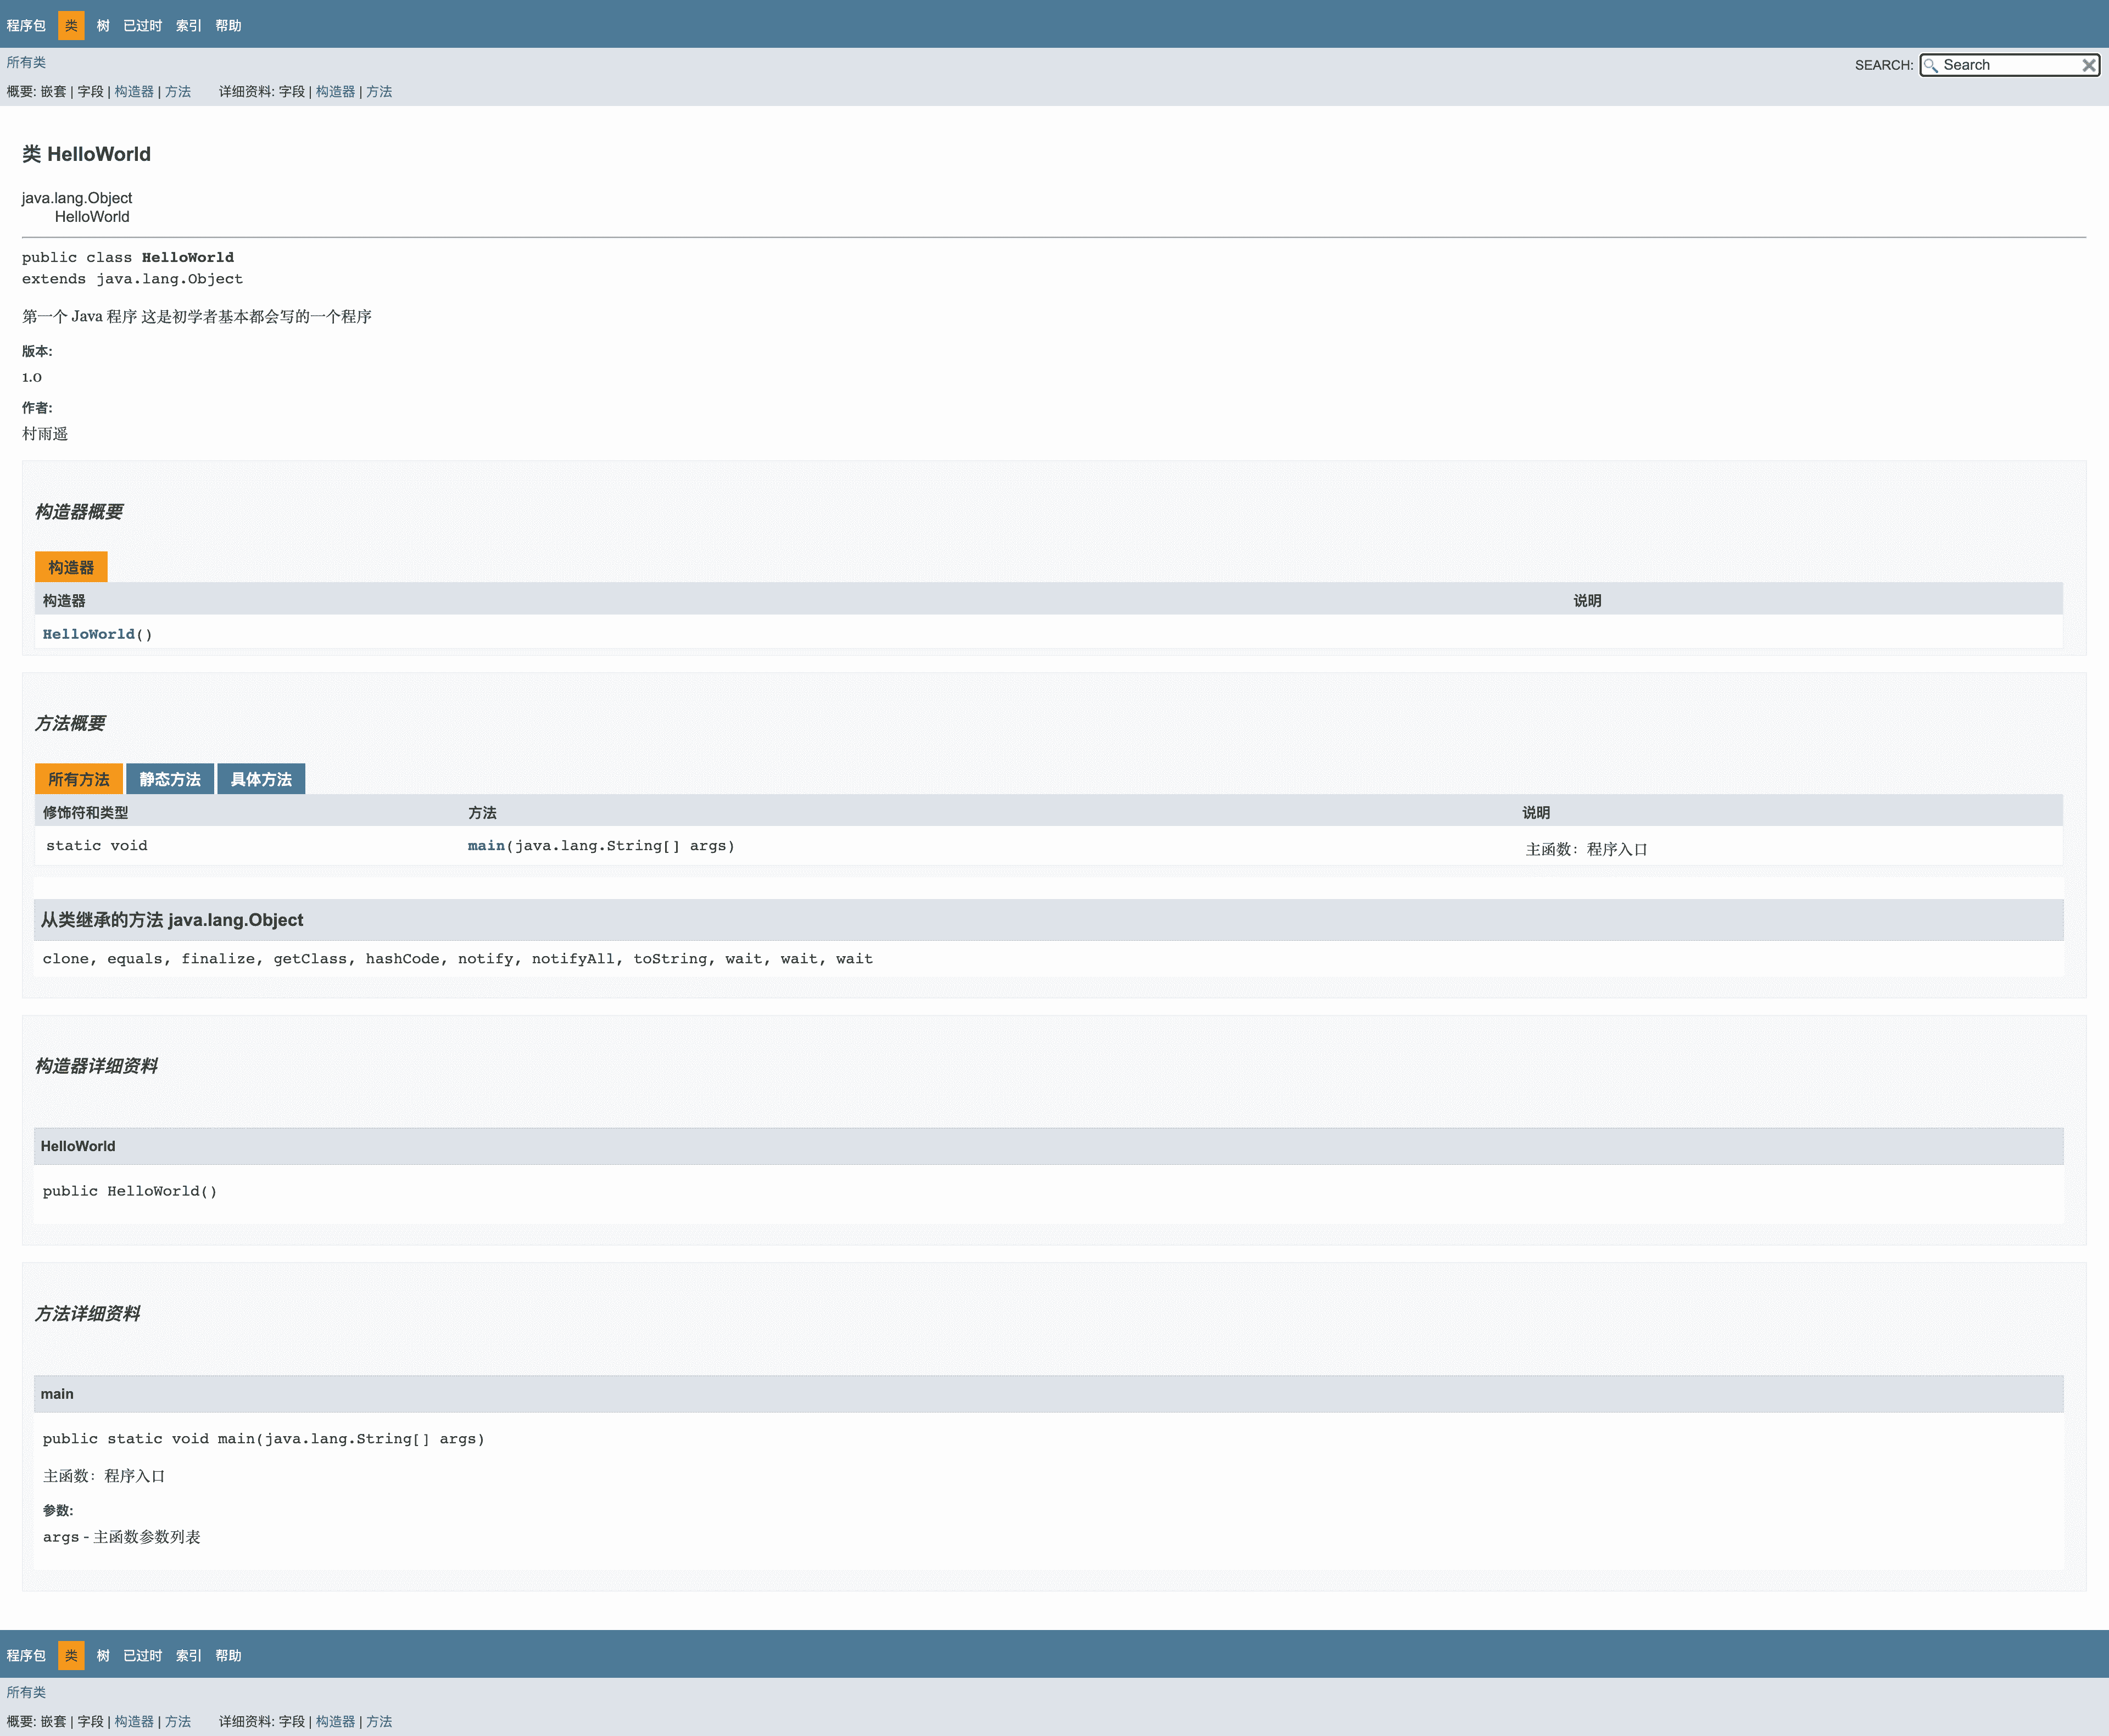Viewport: 2109px width, 1736px height.
Task: Click the 所有类 link at top
Action: click(x=26, y=62)
